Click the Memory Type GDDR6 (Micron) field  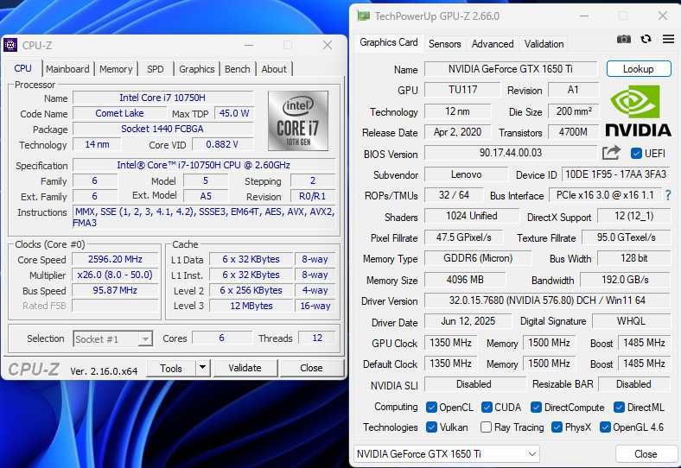pos(478,258)
